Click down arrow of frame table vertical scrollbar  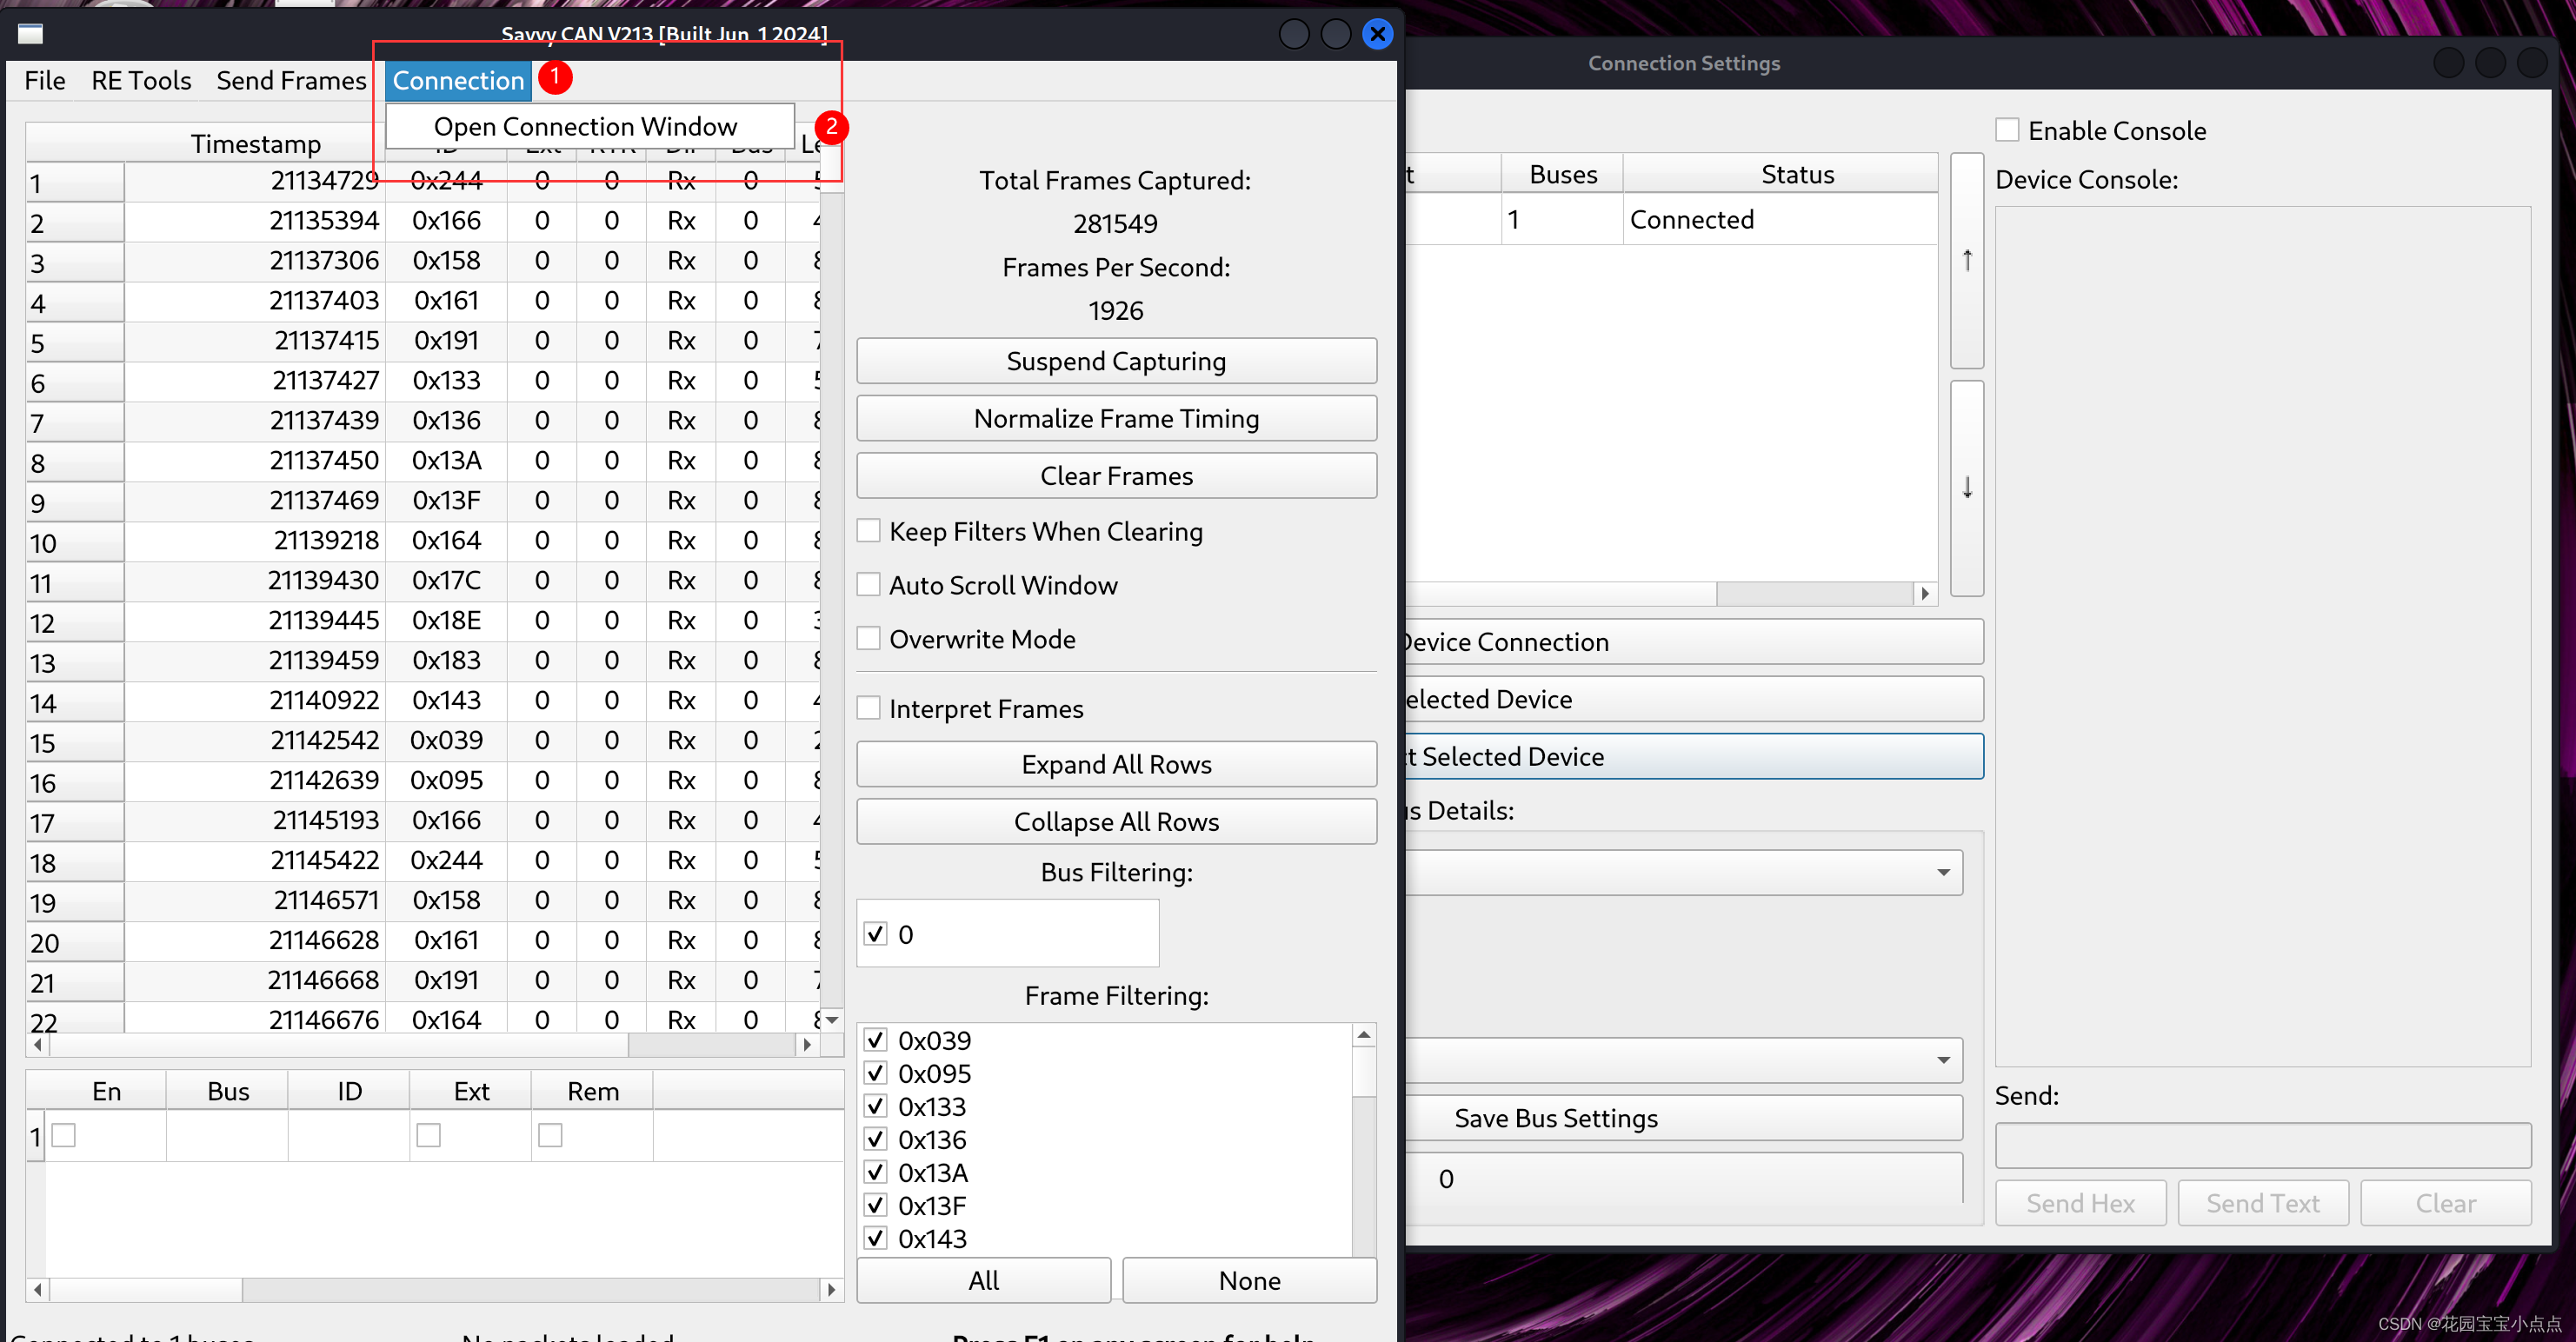832,1020
